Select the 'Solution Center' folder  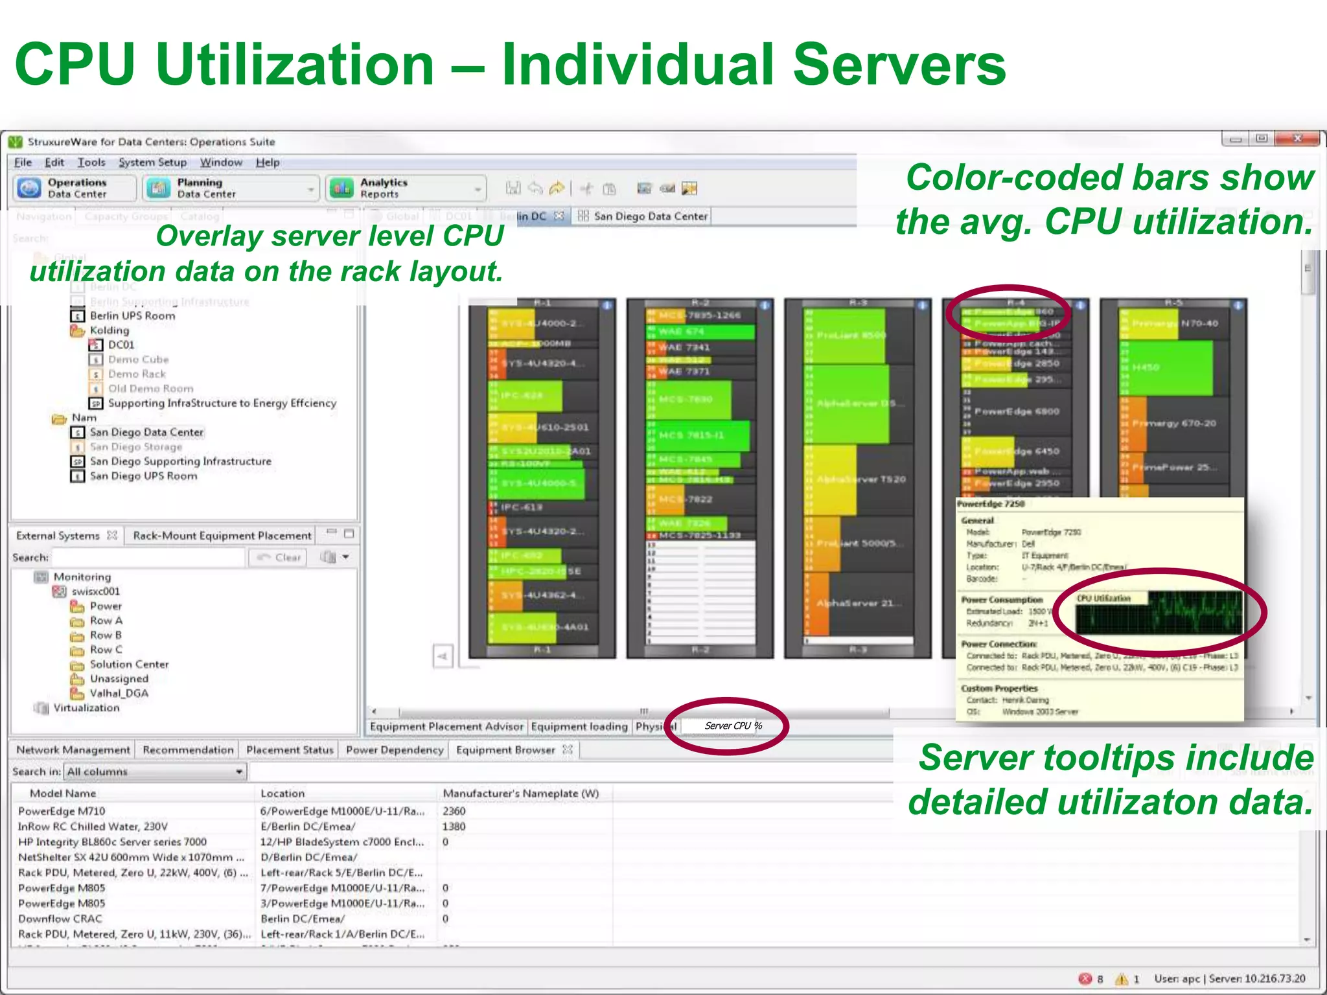click(x=129, y=664)
